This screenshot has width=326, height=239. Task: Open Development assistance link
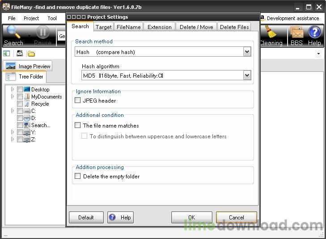point(293,18)
